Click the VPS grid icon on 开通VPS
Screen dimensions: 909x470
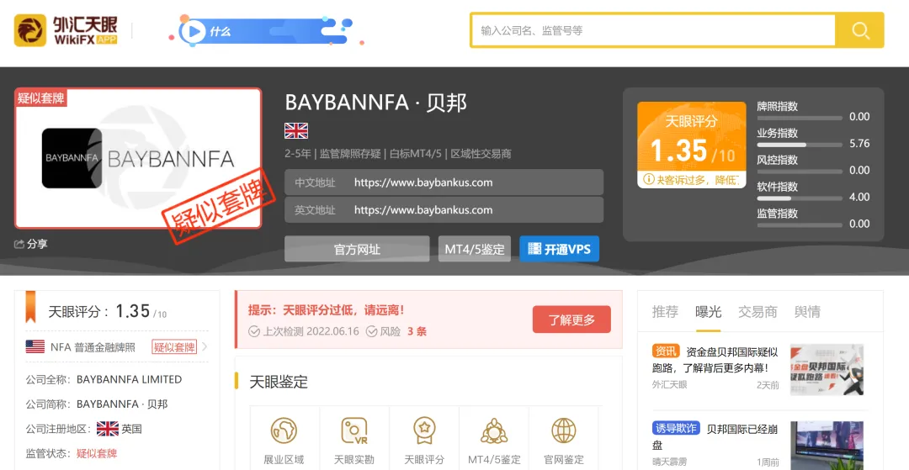click(534, 249)
